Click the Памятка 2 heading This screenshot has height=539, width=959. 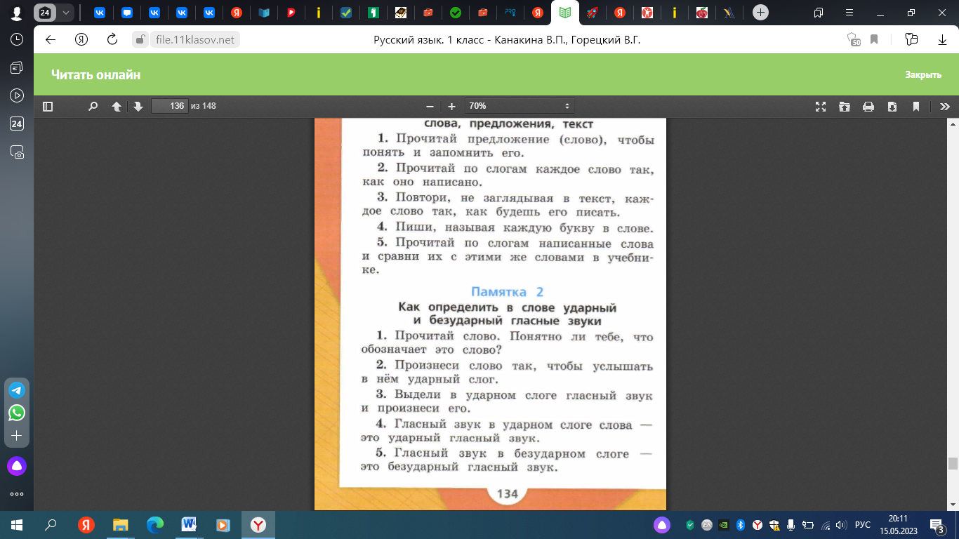tap(507, 292)
